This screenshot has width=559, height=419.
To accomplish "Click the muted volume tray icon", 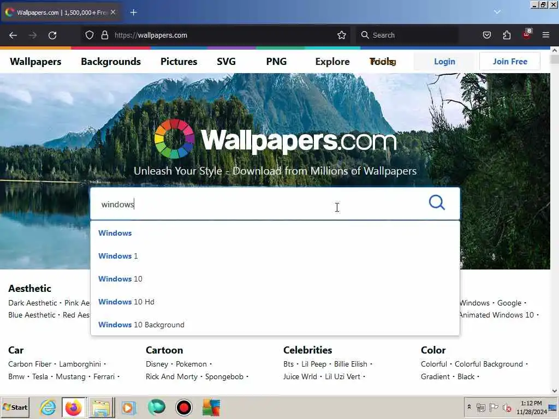I will click(x=507, y=407).
